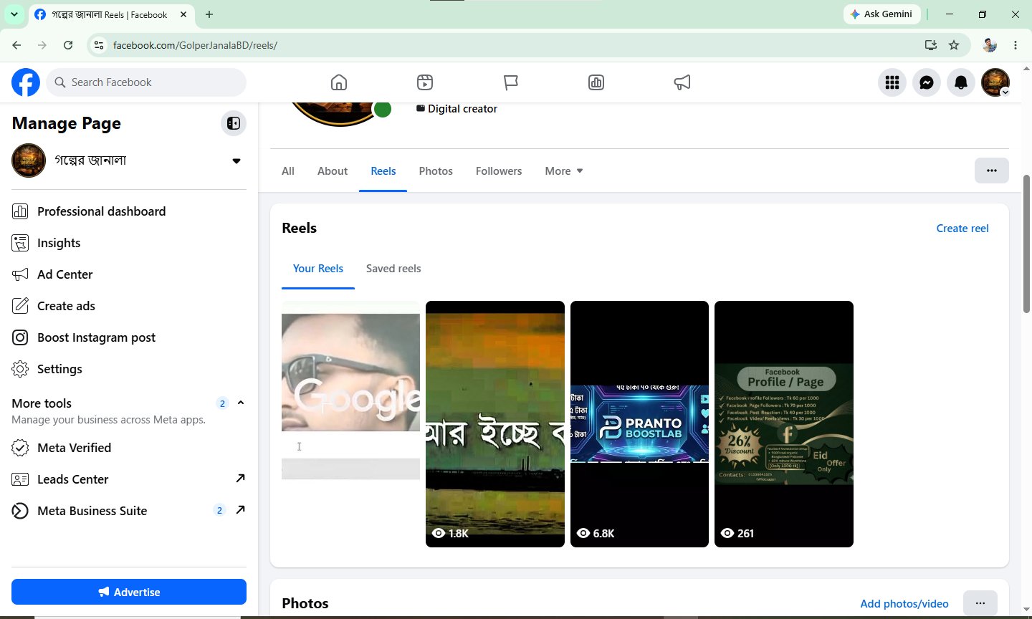This screenshot has height=619, width=1032.
Task: Open the tab search dropdown arrow
Action: click(x=14, y=14)
